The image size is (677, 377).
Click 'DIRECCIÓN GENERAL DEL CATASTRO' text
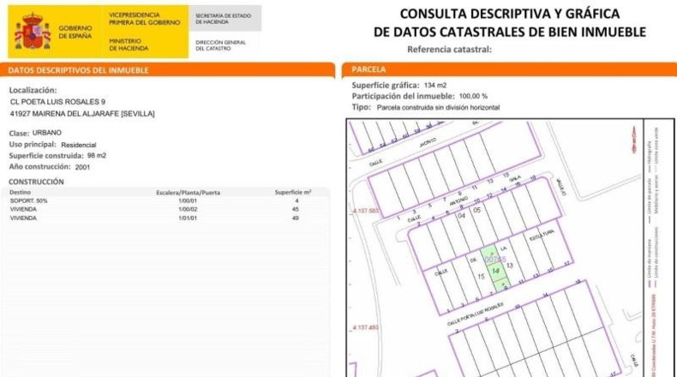220,45
